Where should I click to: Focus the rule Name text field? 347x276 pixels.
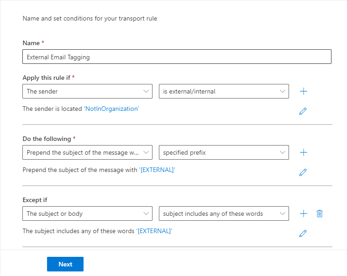point(177,57)
